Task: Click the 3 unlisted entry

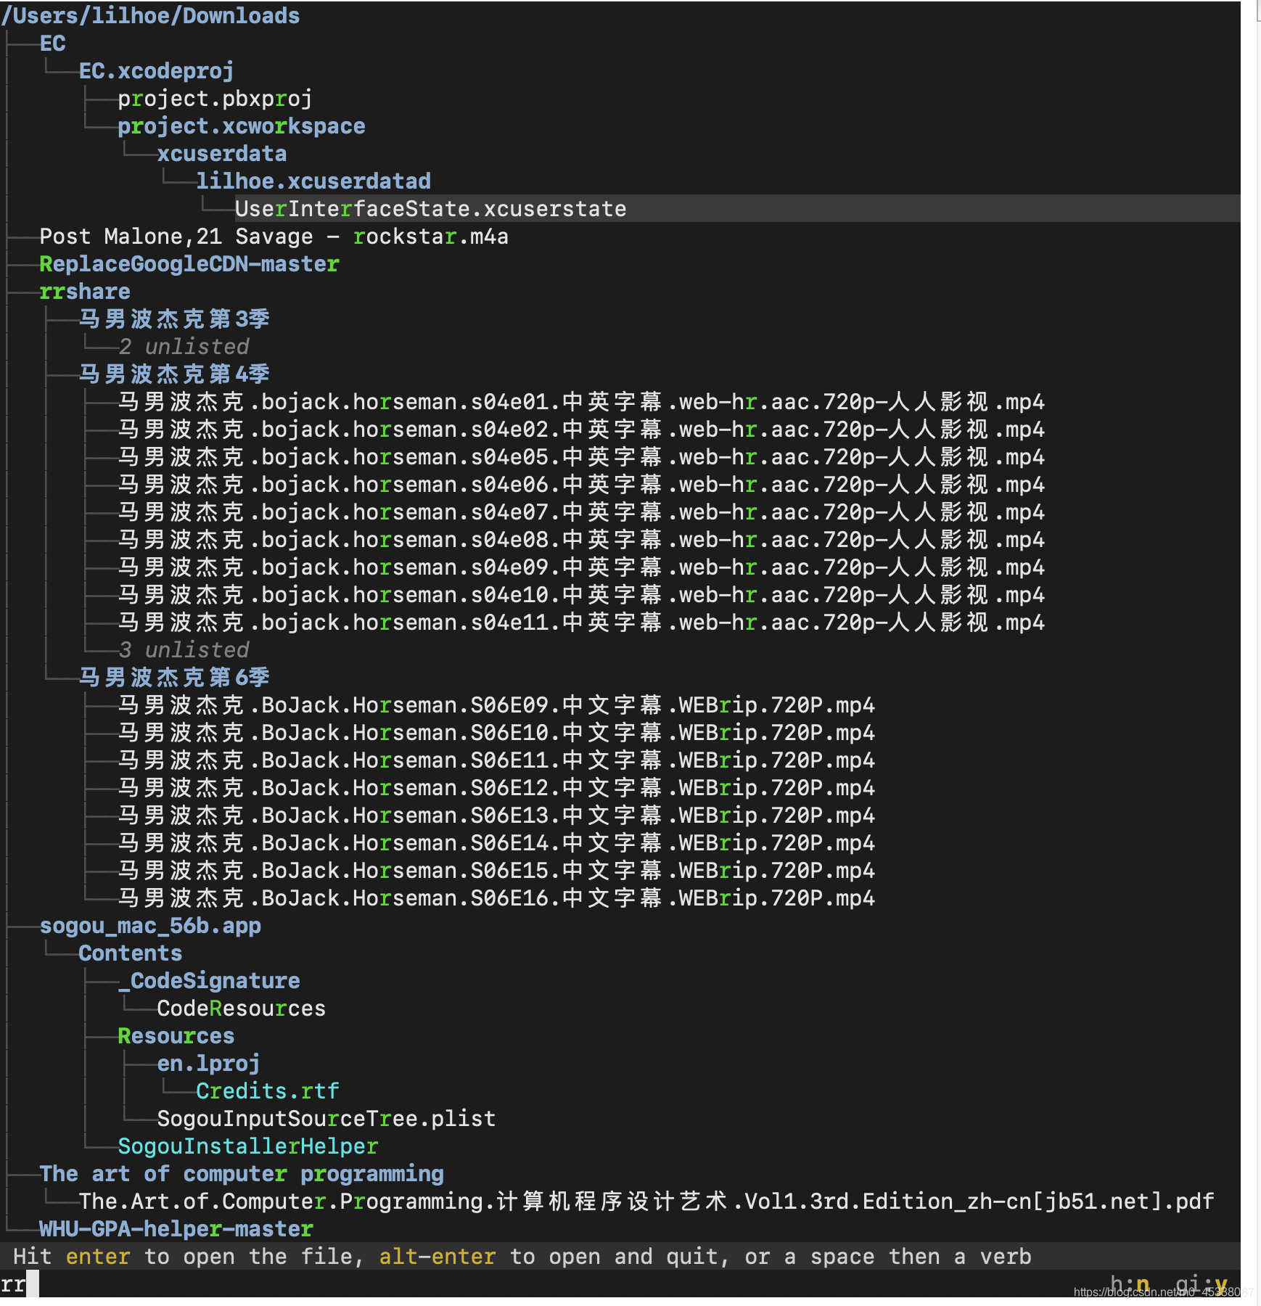Action: [x=184, y=650]
